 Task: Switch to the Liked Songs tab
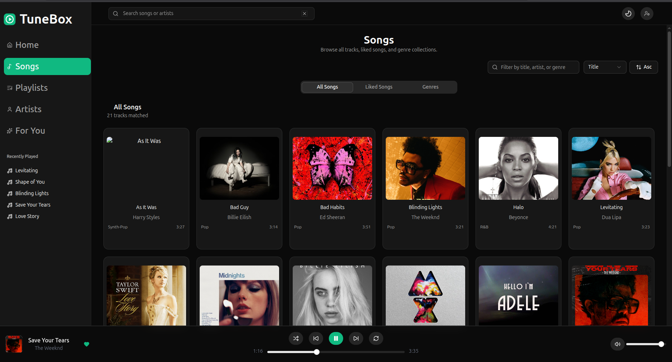[x=379, y=87]
